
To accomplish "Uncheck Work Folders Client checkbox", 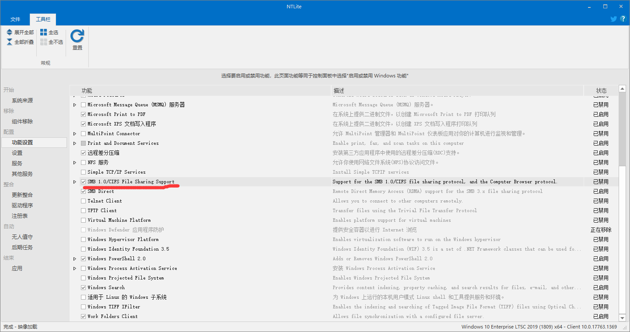I will (84, 317).
